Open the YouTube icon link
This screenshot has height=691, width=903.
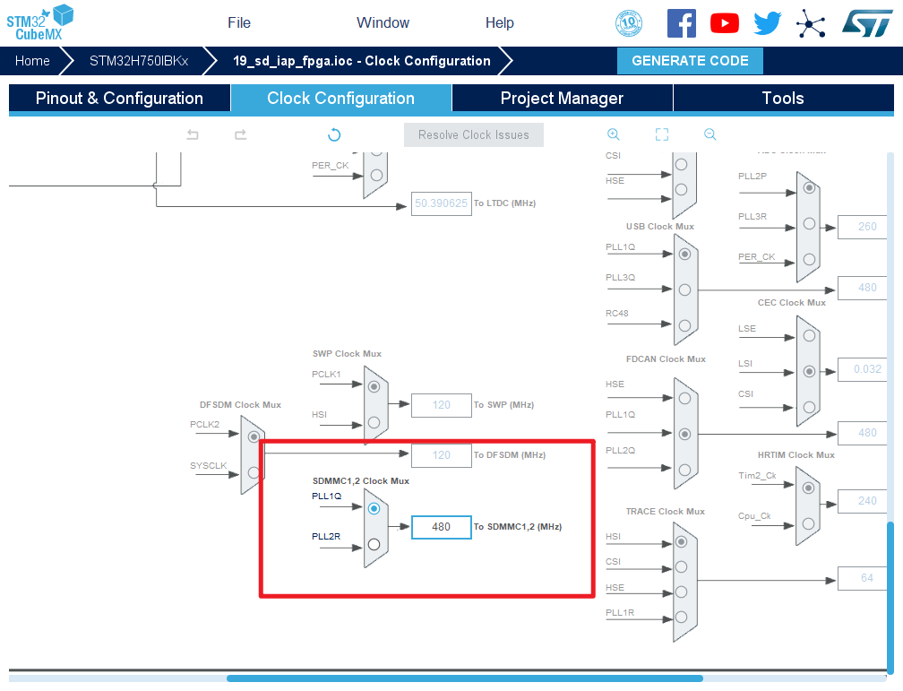pyautogui.click(x=724, y=23)
